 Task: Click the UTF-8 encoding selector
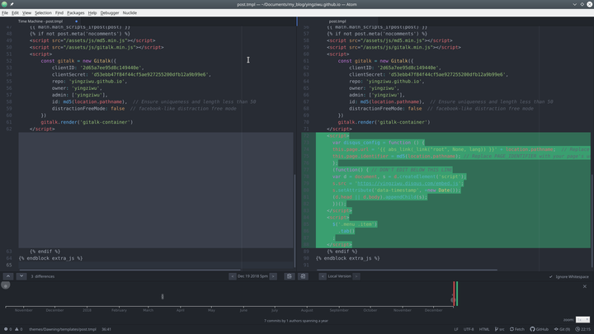click(x=469, y=329)
